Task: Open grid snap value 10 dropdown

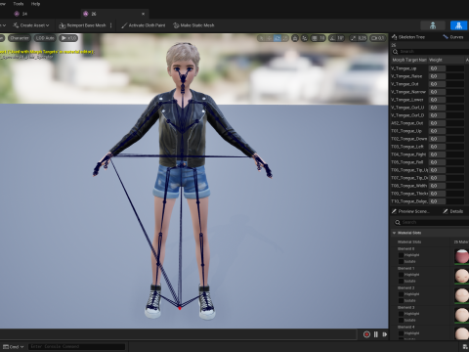Action: coord(321,38)
